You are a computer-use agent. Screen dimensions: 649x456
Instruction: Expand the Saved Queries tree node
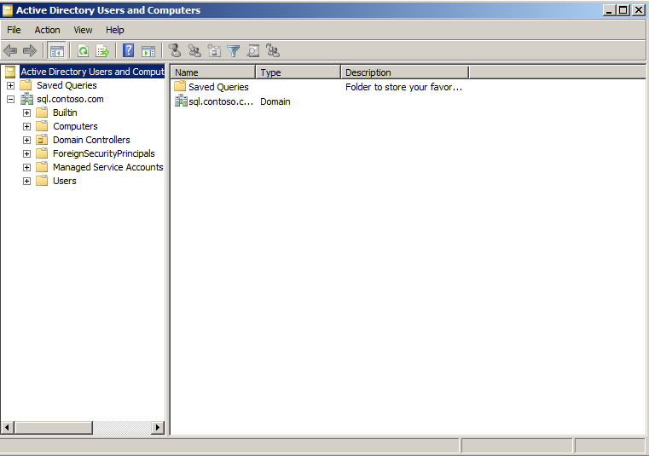tap(11, 85)
